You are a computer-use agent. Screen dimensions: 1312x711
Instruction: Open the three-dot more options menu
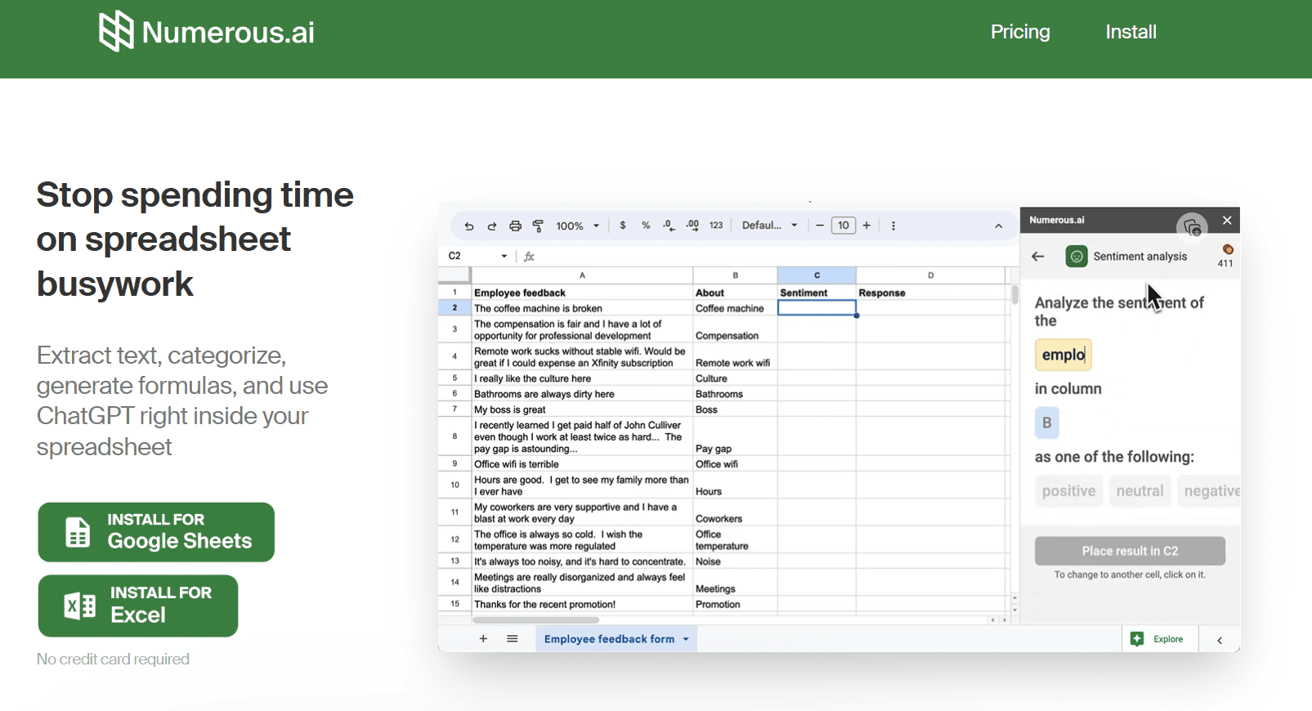(x=893, y=226)
